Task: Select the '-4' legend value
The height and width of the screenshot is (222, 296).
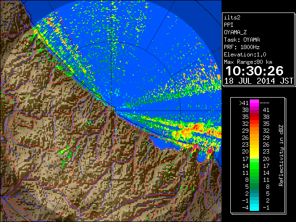Action: pos(245,208)
